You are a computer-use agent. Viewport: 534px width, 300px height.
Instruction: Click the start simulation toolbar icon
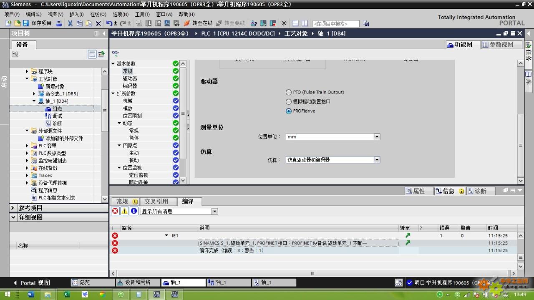tap(167, 23)
